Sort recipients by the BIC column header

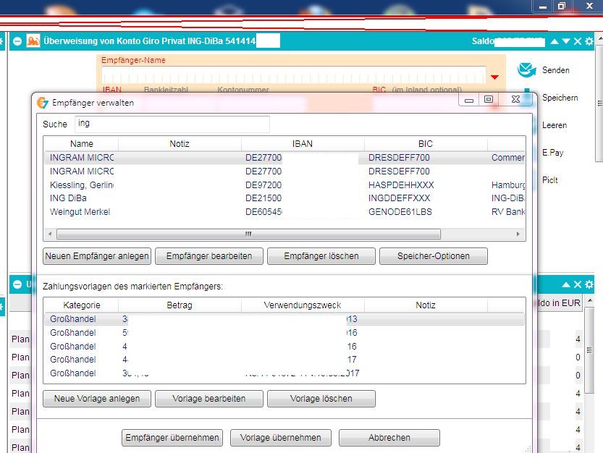(x=426, y=144)
